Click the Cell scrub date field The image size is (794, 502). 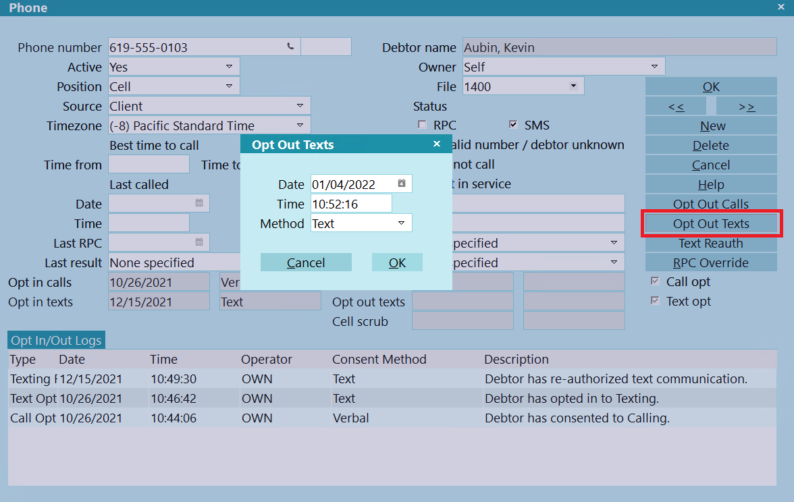point(463,321)
